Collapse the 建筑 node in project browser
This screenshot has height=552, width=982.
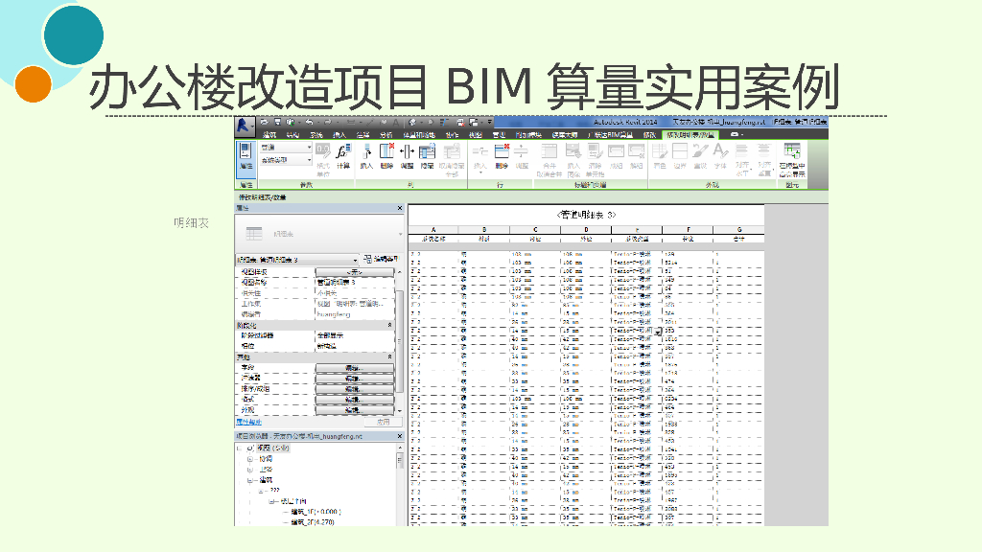coord(250,480)
